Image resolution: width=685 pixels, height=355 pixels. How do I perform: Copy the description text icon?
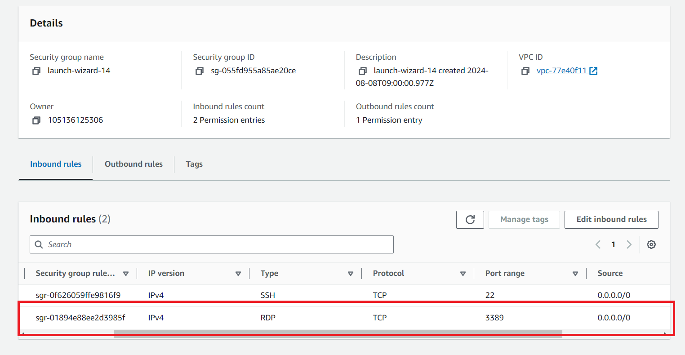362,71
